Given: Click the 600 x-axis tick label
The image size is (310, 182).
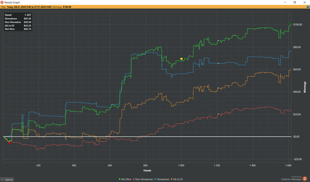Looking at the screenshot, I should pos(110,166).
